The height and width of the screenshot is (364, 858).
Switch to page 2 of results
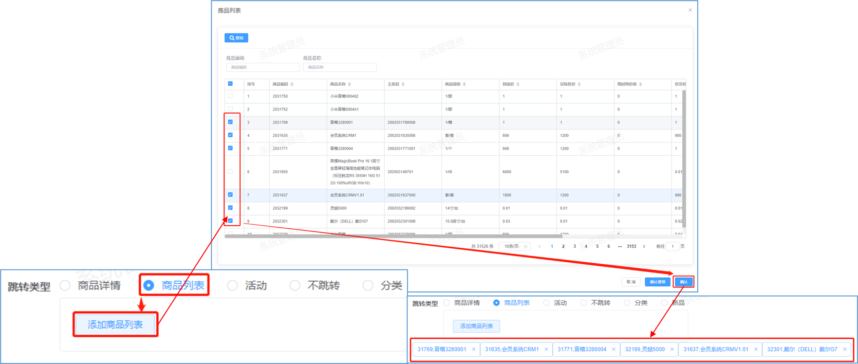click(563, 247)
